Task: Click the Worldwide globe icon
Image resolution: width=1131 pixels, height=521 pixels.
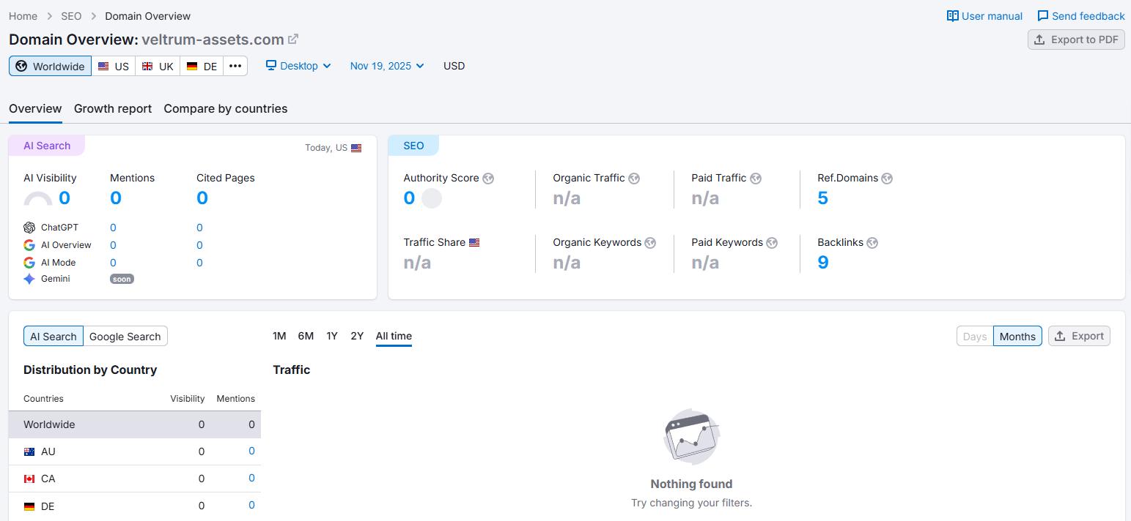Action: 21,66
